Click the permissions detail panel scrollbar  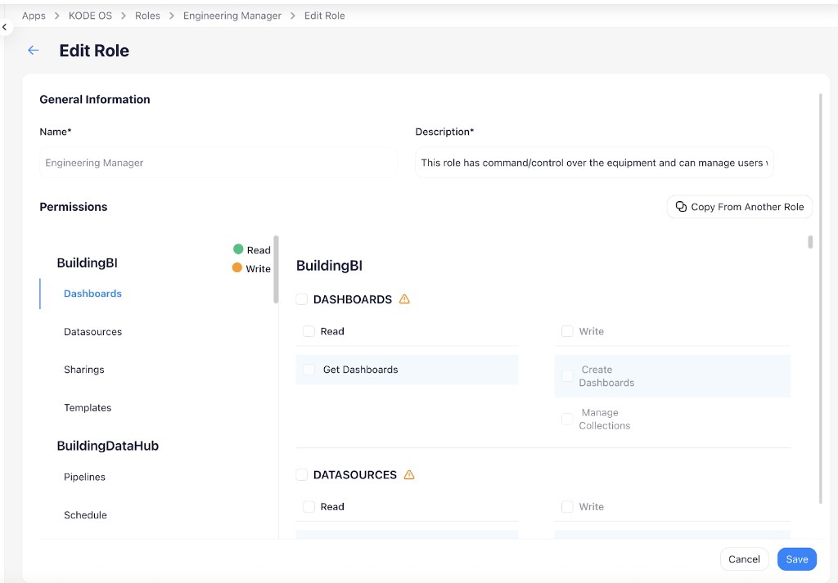pyautogui.click(x=810, y=242)
